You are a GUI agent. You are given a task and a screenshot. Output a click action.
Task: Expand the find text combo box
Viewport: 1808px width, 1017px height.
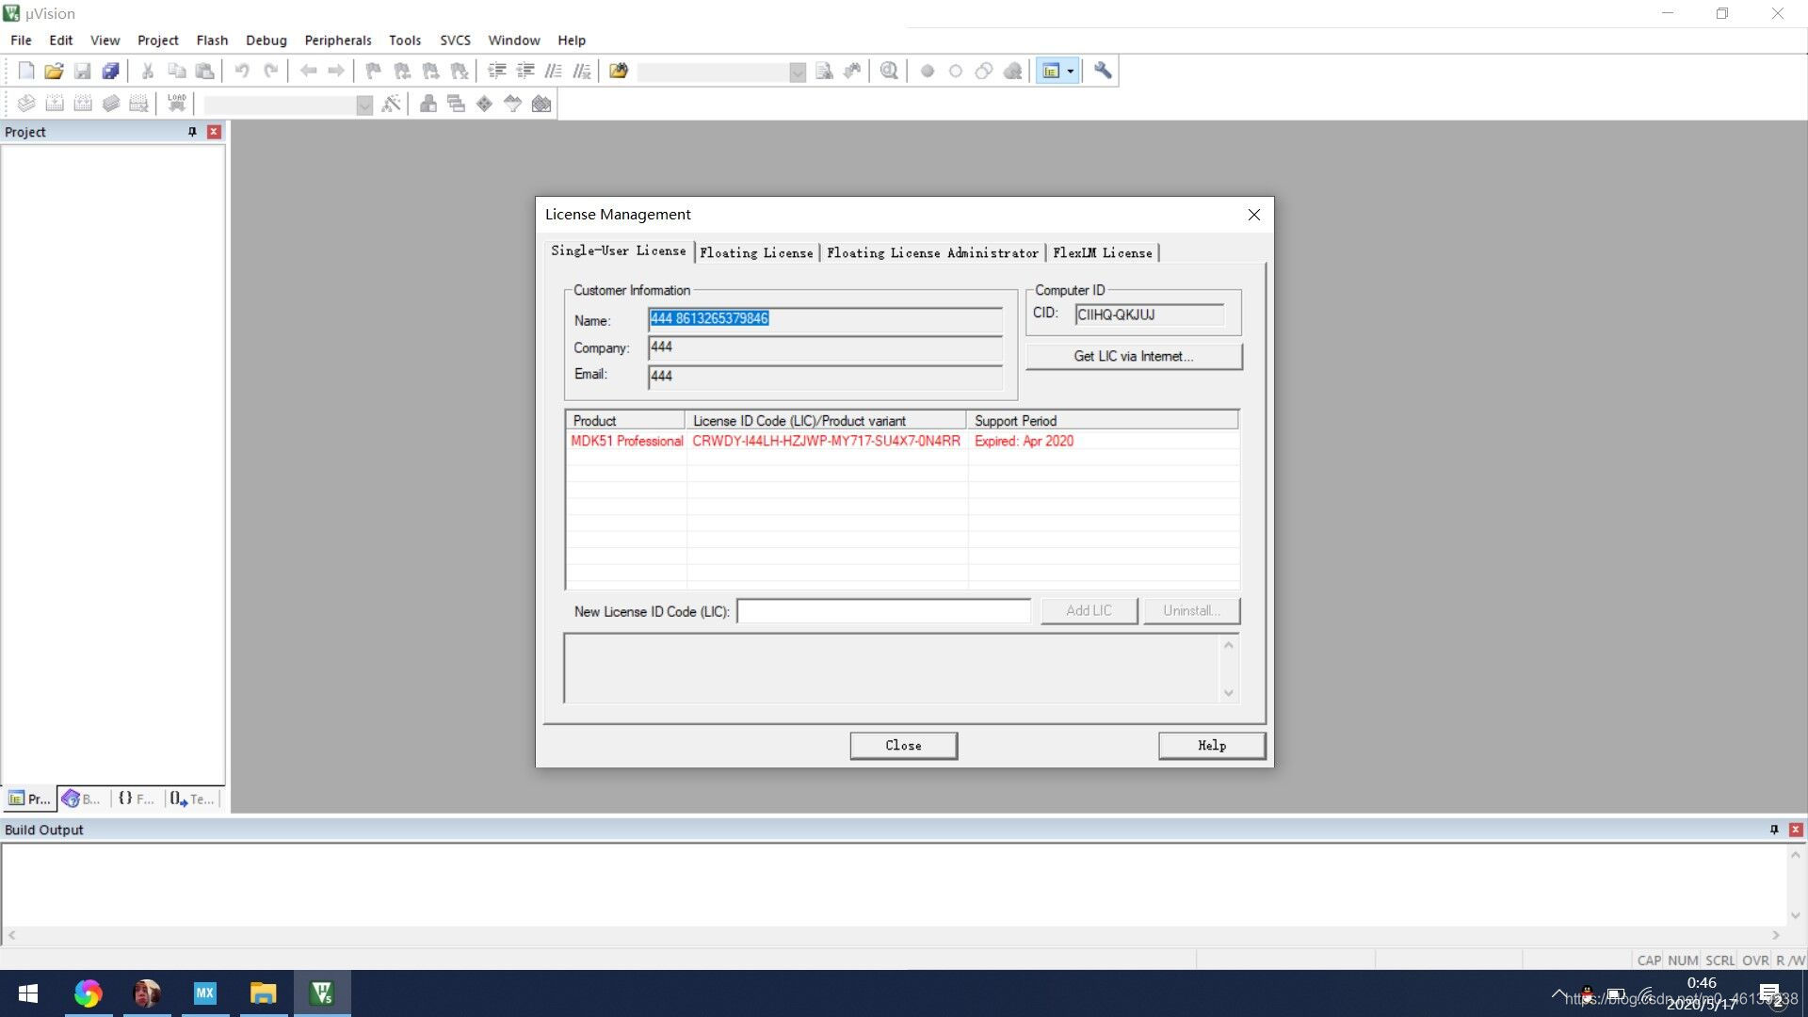pos(798,73)
